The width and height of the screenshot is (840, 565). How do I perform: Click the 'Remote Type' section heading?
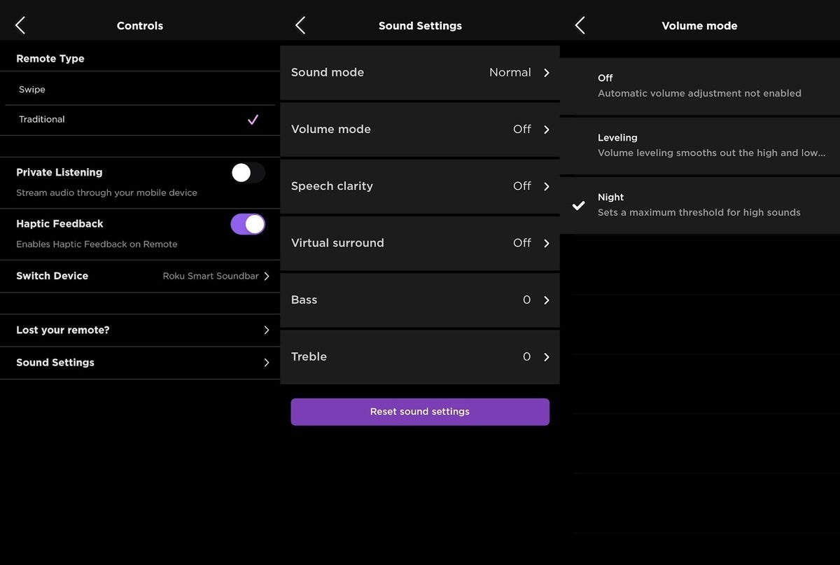pyautogui.click(x=50, y=59)
